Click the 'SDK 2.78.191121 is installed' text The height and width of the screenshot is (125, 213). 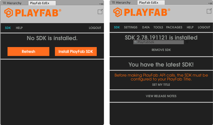[161, 38]
